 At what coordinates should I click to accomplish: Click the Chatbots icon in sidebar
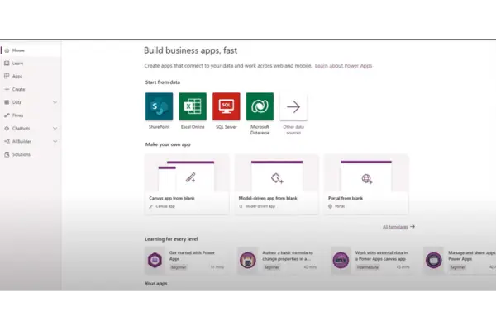(7, 129)
